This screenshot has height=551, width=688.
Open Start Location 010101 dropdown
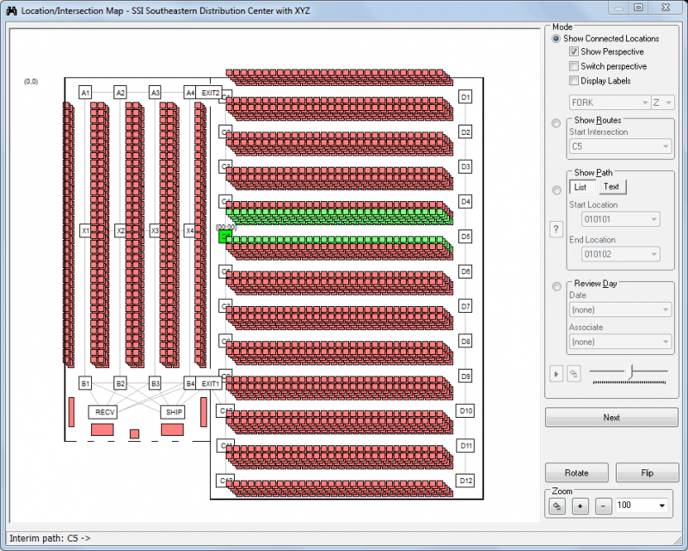[x=620, y=219]
